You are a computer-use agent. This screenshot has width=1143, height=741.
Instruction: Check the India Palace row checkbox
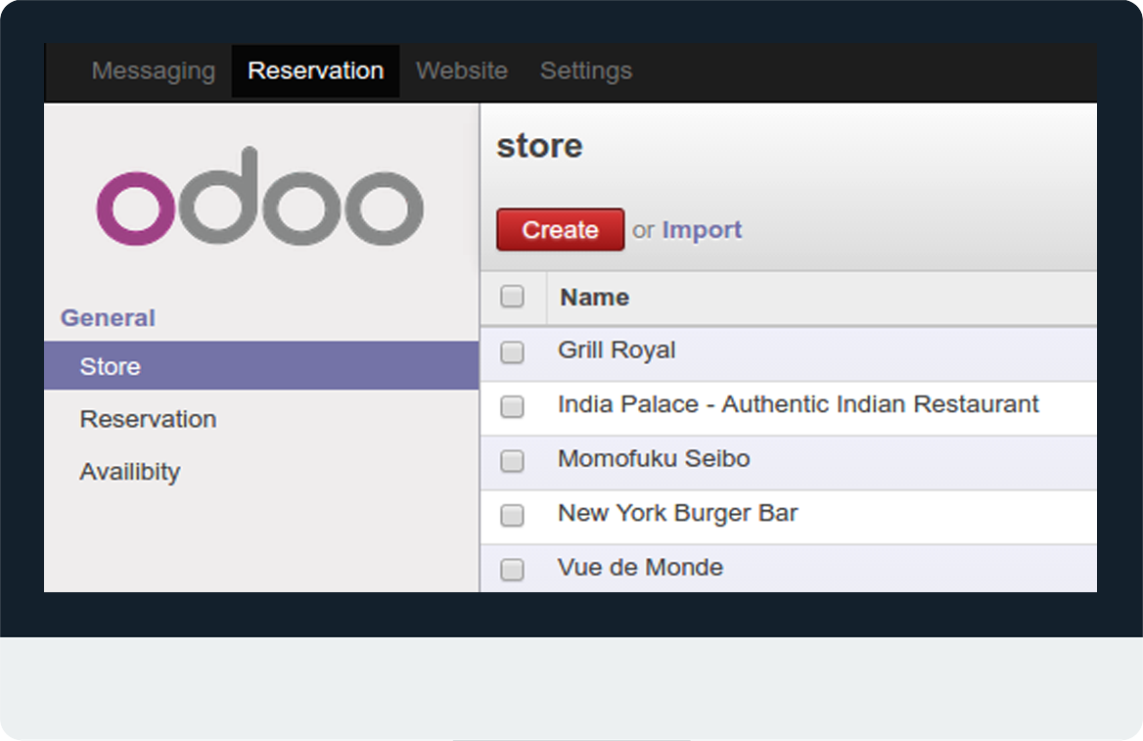pyautogui.click(x=512, y=406)
